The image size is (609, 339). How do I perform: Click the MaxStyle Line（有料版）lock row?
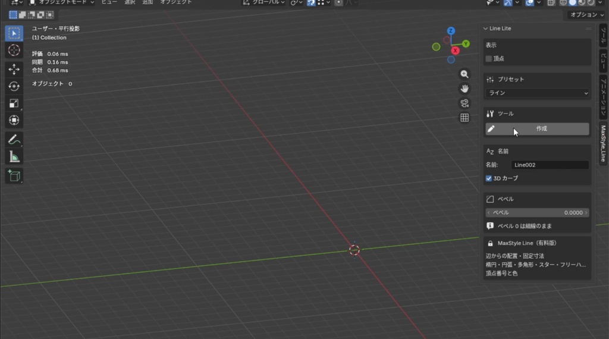[537, 243]
